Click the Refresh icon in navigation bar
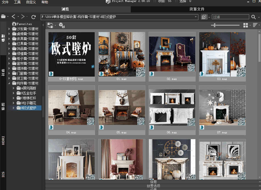 click(34, 17)
